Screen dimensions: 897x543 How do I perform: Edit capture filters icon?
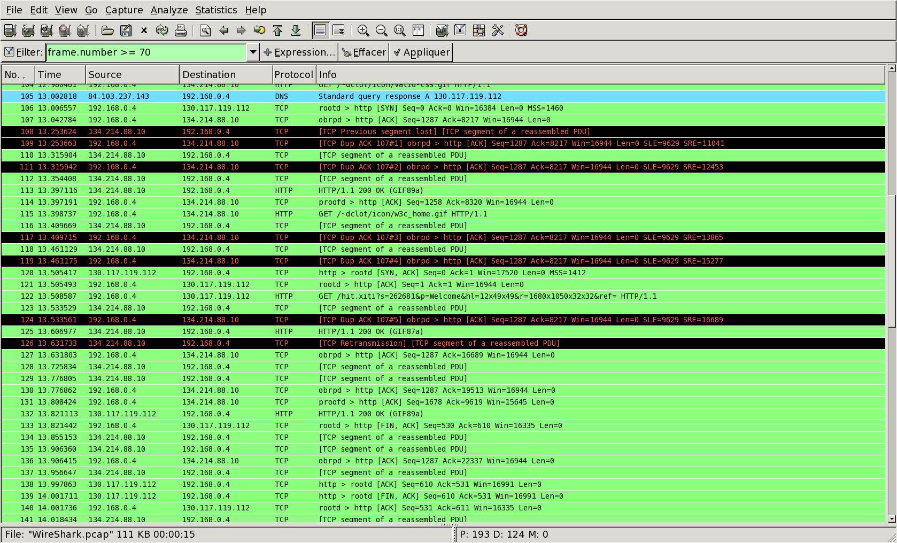442,30
